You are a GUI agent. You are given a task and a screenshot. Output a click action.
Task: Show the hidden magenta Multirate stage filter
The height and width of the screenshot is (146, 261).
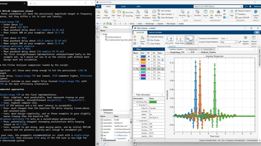(149, 75)
